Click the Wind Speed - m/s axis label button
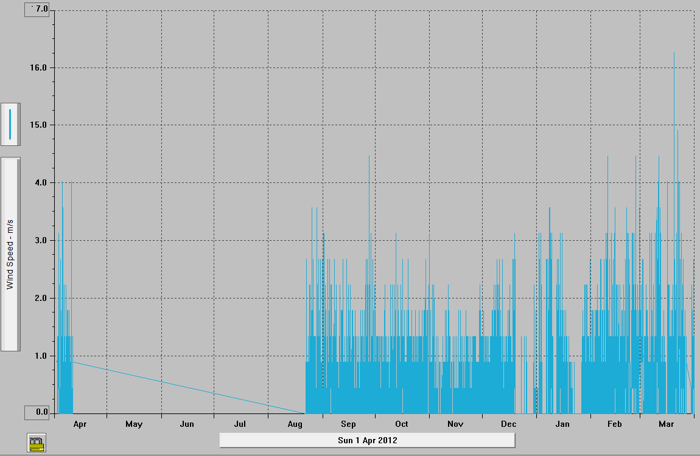This screenshot has width=700, height=456. pyautogui.click(x=10, y=254)
